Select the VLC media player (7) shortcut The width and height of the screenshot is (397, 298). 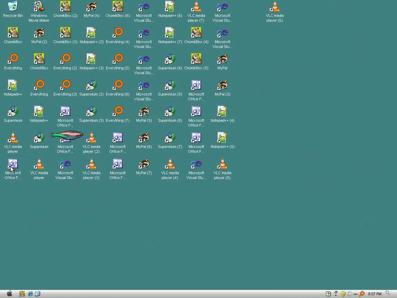click(x=196, y=12)
